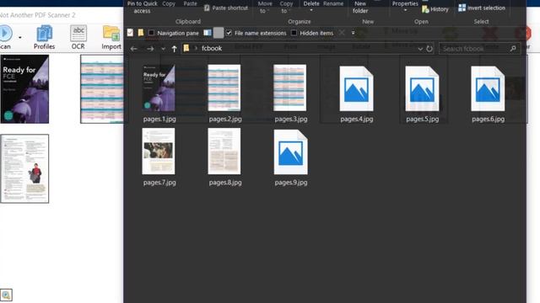Go back with the left arrow
The height and width of the screenshot is (303, 540).
[133, 49]
